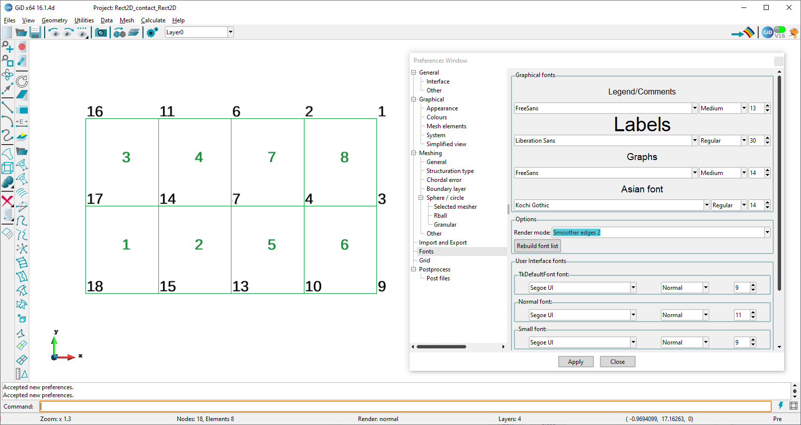Open the Mesh menu
Screen dimensions: 801x425
(127, 20)
